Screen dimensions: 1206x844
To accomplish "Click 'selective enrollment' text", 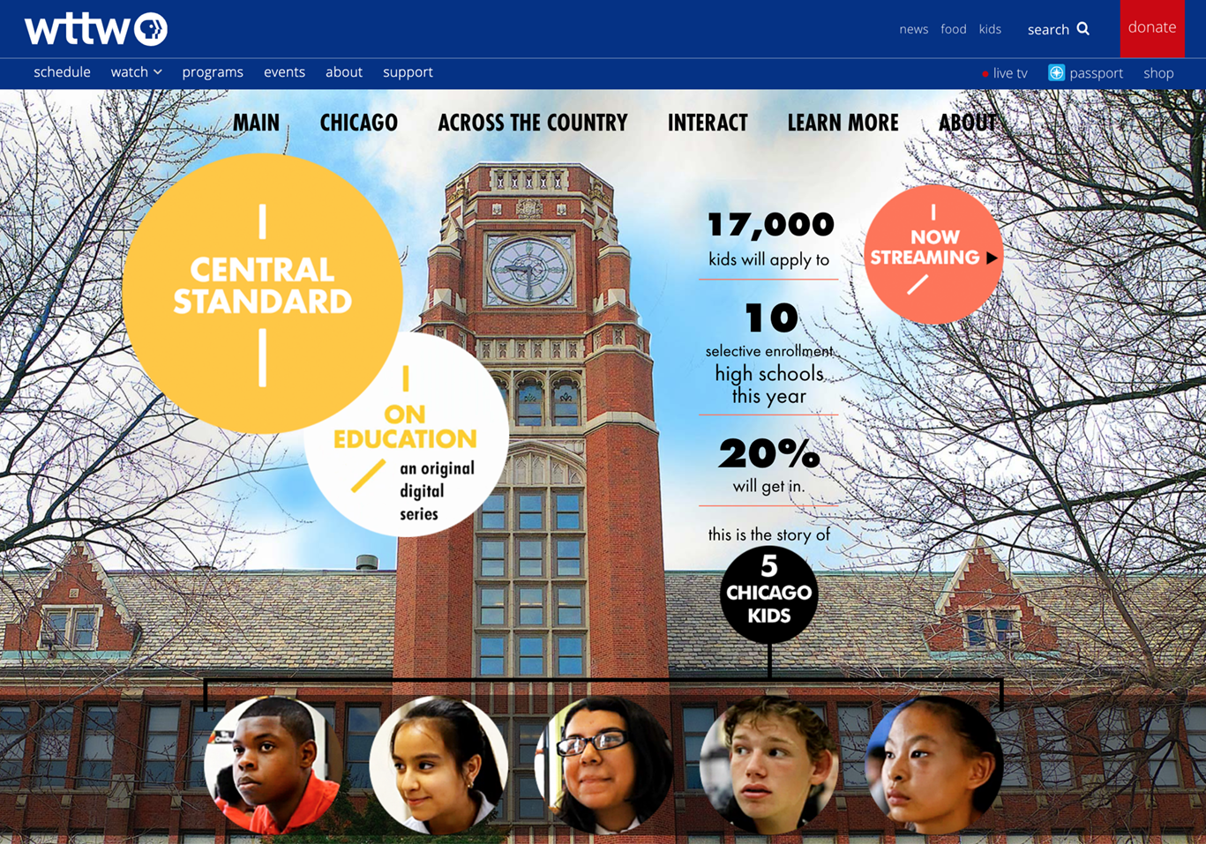I will click(769, 351).
